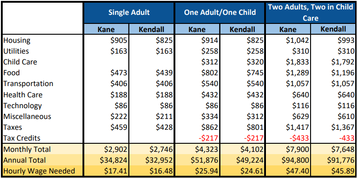Select the Miscellaneous row label
This screenshot has height=178, width=357.
(27, 117)
